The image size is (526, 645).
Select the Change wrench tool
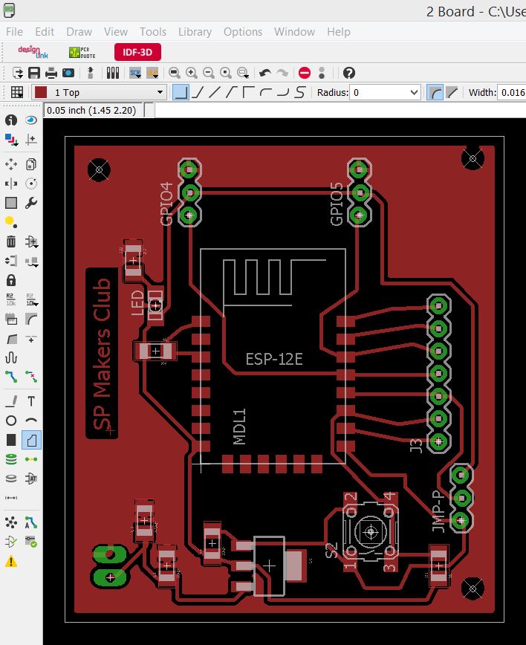pyautogui.click(x=31, y=203)
